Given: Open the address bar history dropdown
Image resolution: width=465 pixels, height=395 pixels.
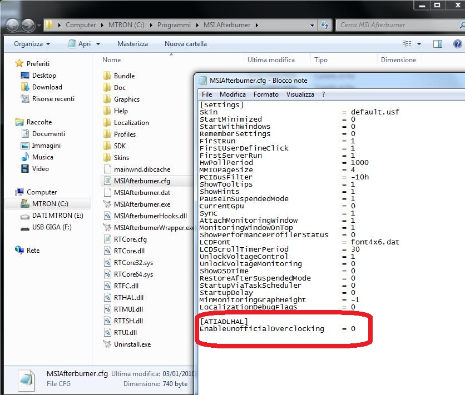Looking at the screenshot, I should point(312,25).
